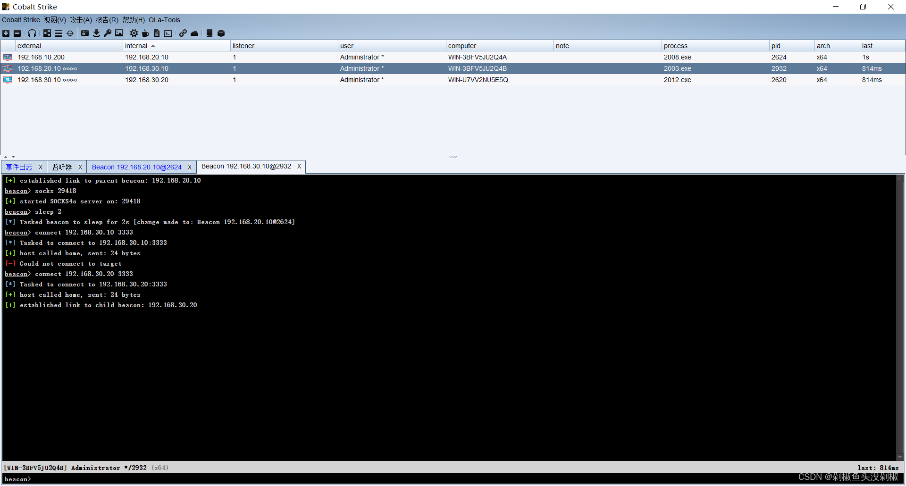Screen dimensions: 906x486
Task: Switch to pivot graph view icon
Action: tap(47, 33)
